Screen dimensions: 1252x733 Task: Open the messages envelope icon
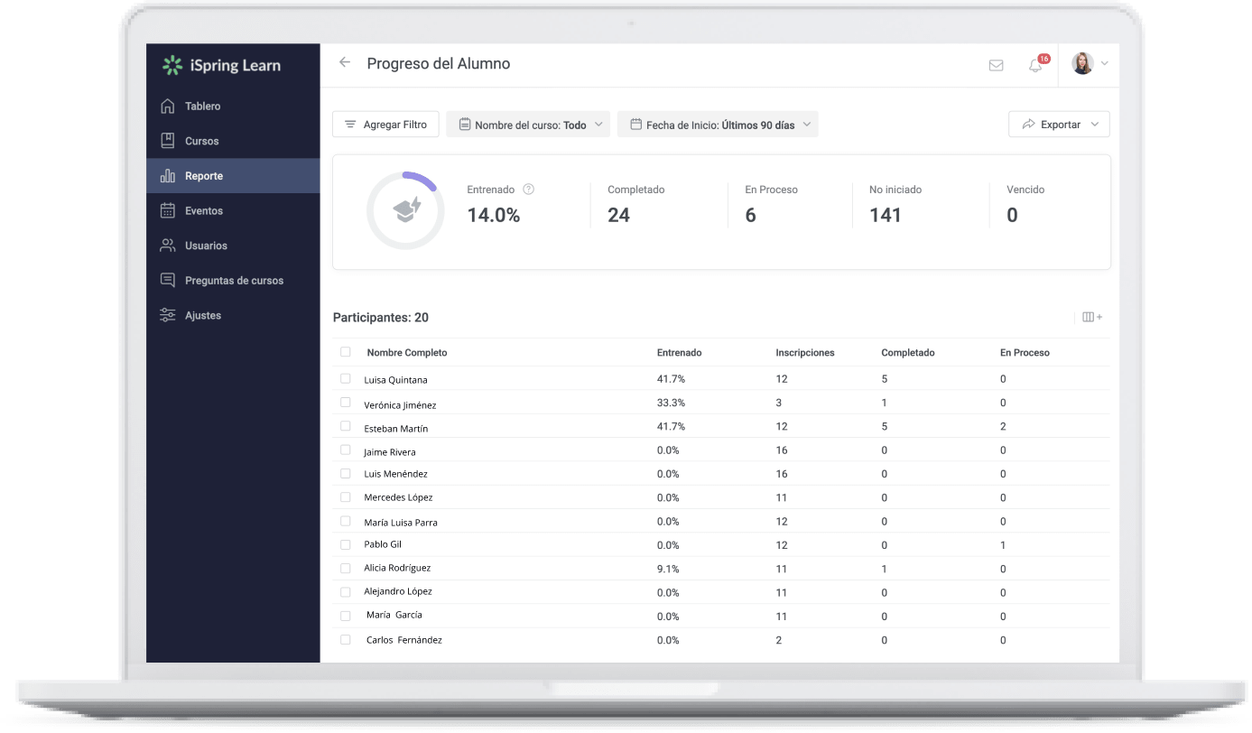pyautogui.click(x=996, y=64)
